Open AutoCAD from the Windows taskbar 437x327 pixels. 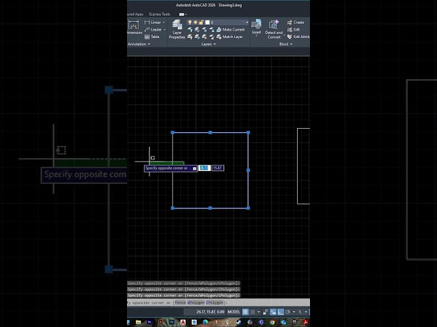[x=183, y=322]
